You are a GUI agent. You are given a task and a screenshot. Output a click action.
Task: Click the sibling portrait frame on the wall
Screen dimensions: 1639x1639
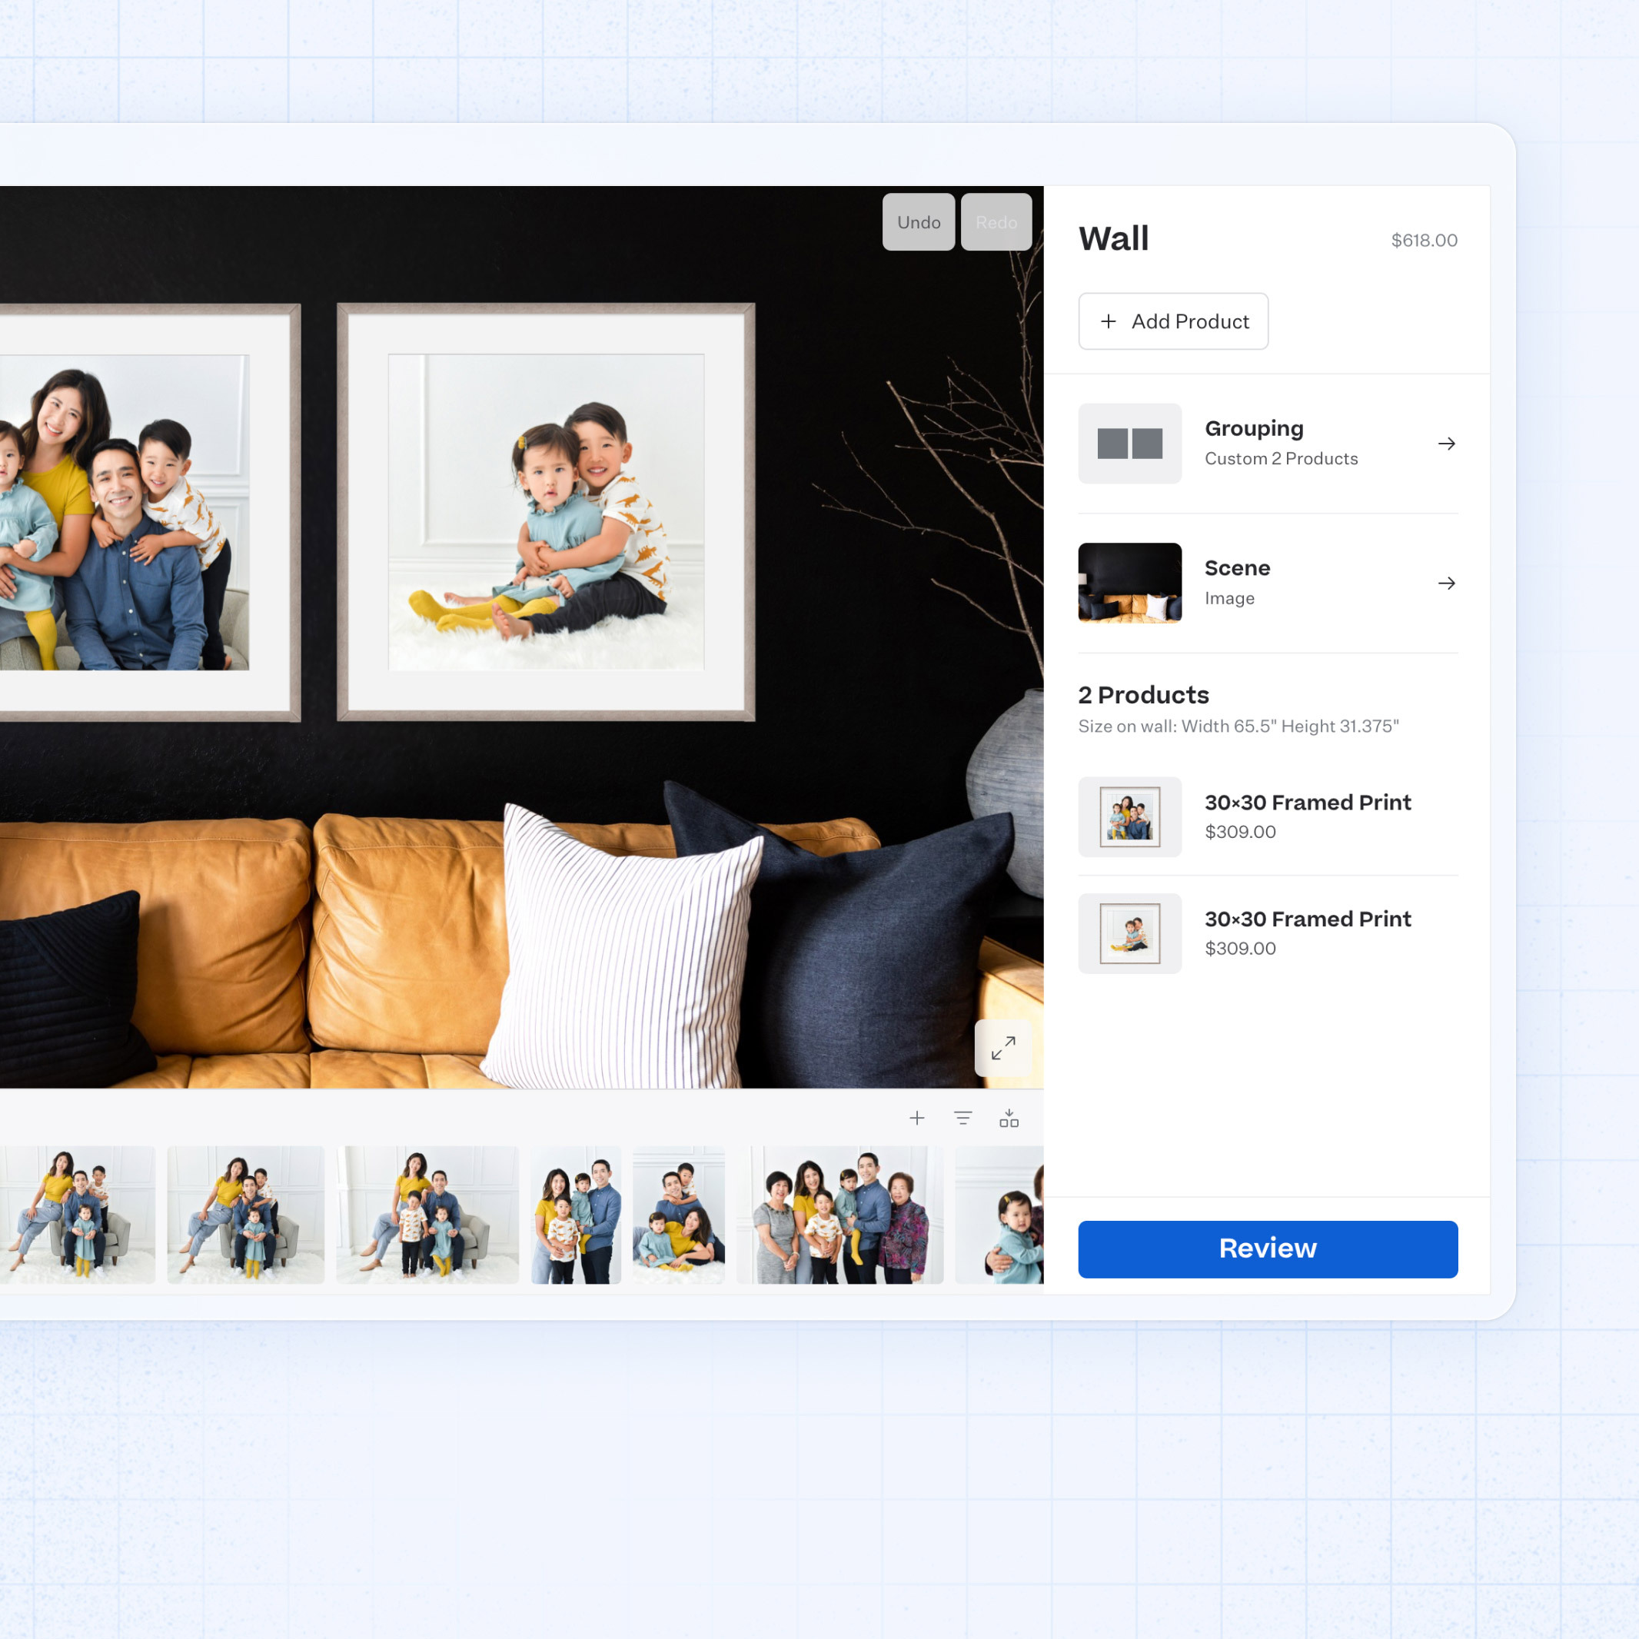click(547, 509)
